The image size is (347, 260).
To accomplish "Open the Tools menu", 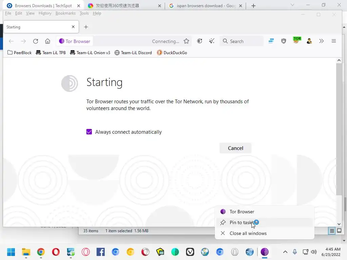I will pyautogui.click(x=84, y=13).
